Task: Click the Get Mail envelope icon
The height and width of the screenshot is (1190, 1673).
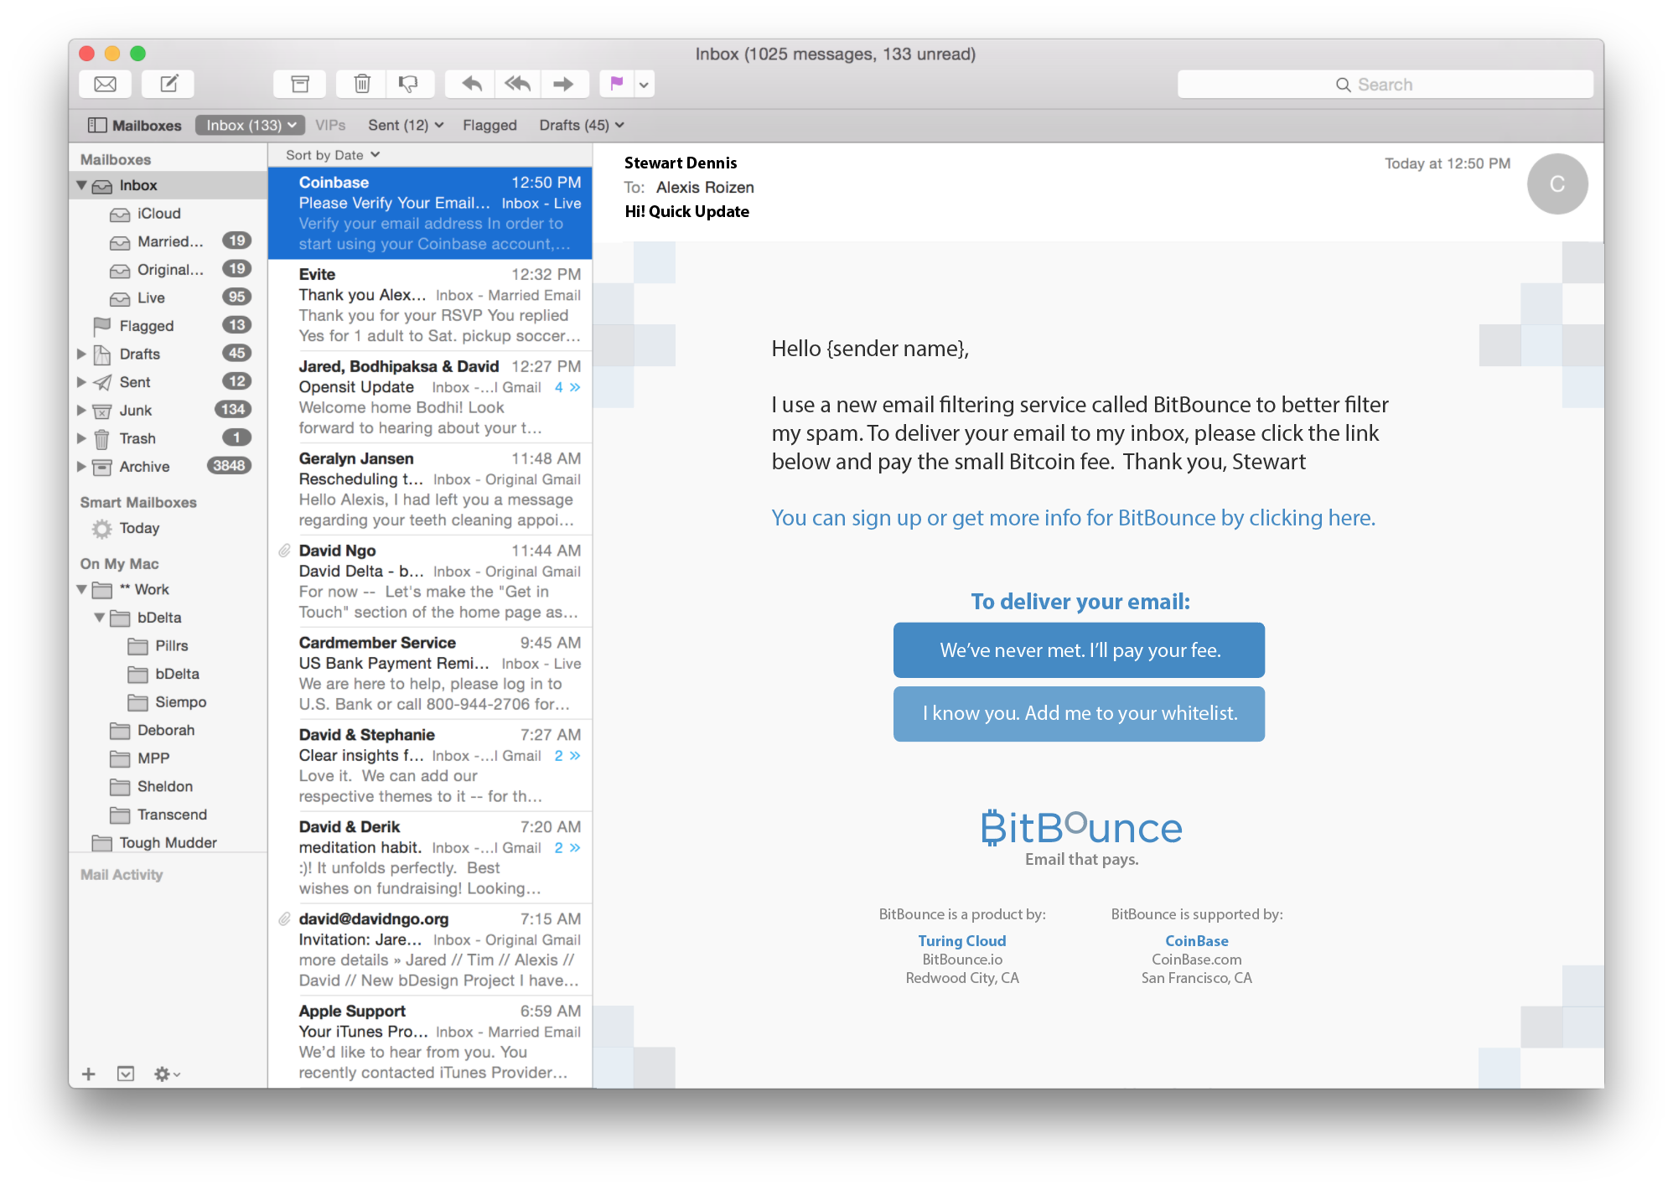Action: coord(106,84)
